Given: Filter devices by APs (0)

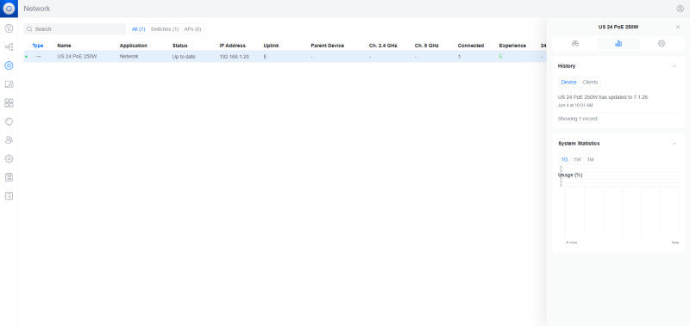Looking at the screenshot, I should pyautogui.click(x=192, y=29).
